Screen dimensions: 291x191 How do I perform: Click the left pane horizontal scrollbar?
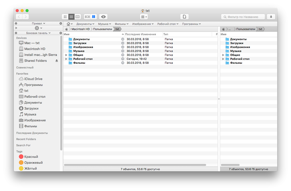135,165
